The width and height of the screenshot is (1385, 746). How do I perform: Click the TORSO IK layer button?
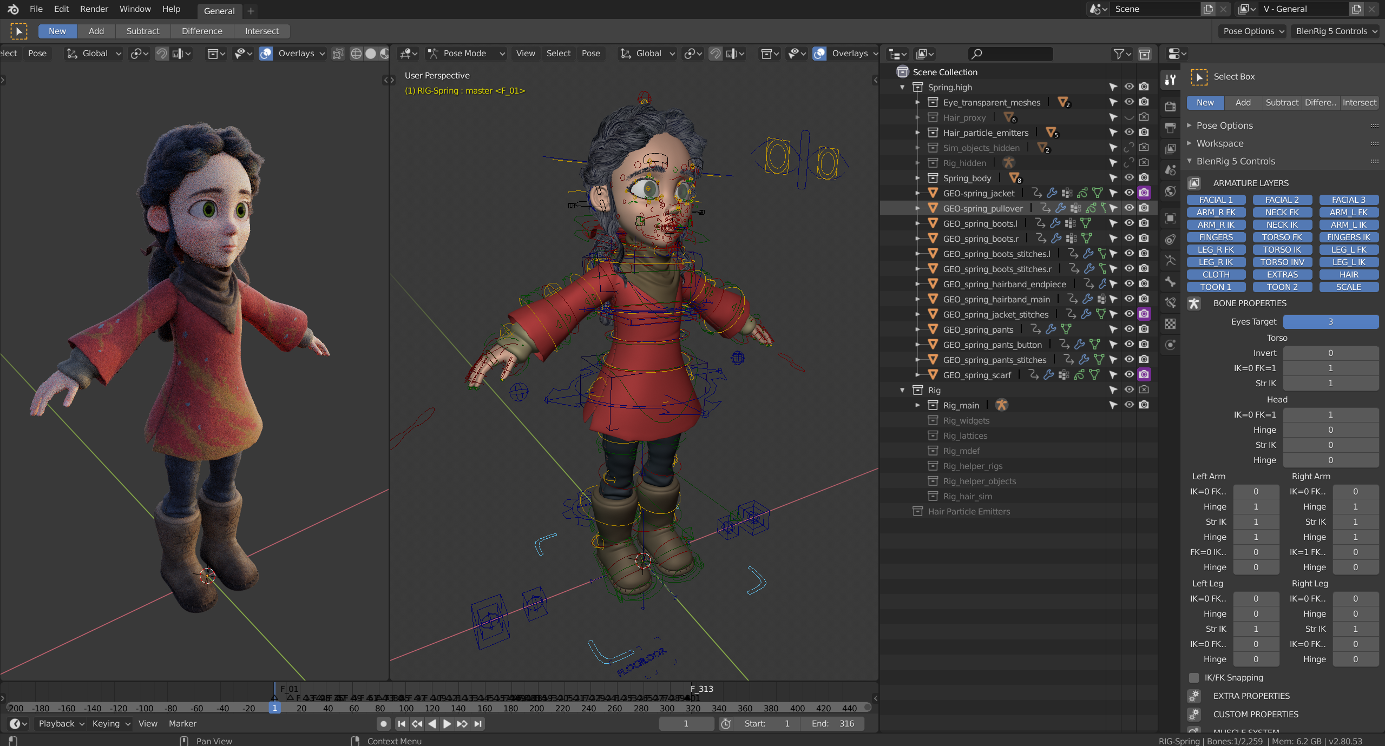click(1282, 249)
